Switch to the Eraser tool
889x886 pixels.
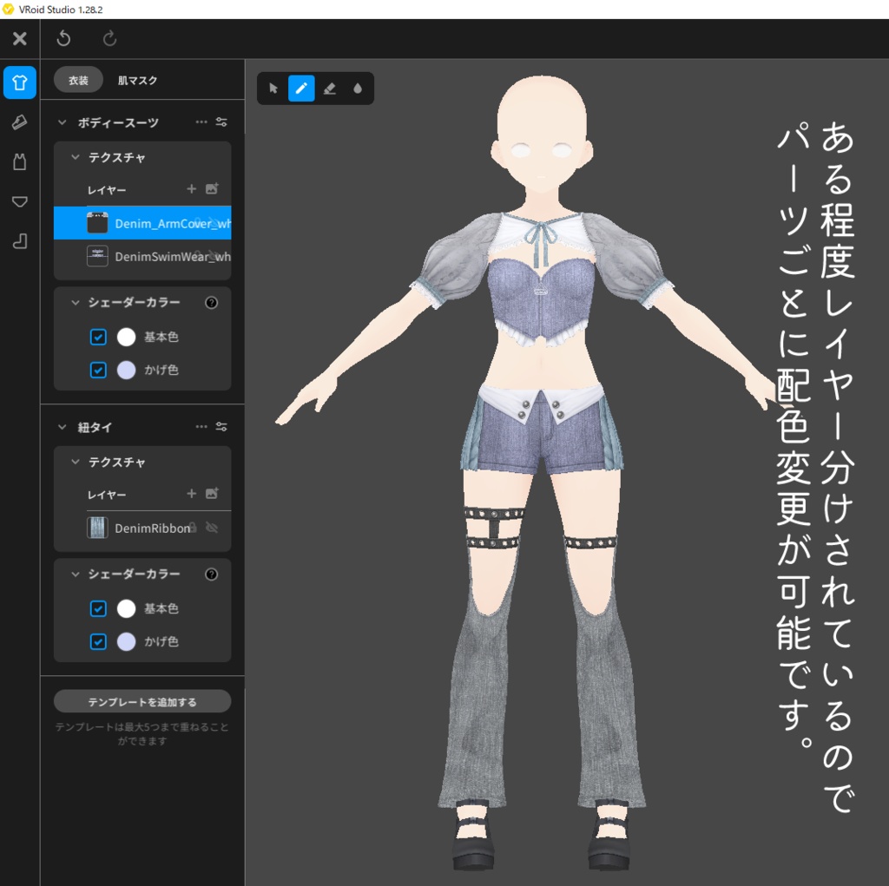point(331,88)
